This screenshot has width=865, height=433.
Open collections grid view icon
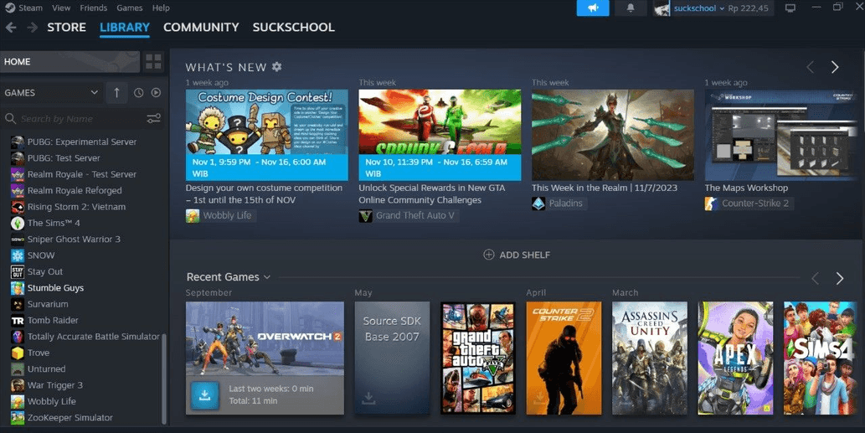(x=153, y=61)
